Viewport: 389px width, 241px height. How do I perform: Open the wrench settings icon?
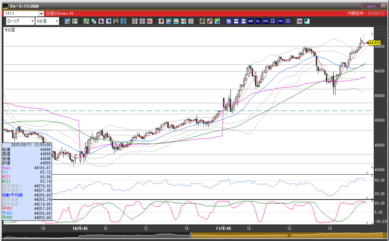point(210,21)
